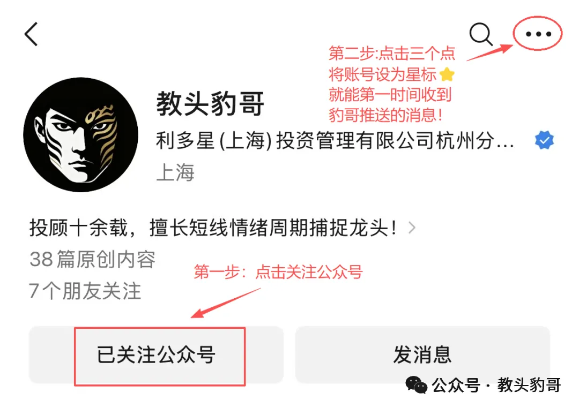This screenshot has width=579, height=408.
Task: Open the 教头豹哥 profile avatar
Action: (80, 134)
